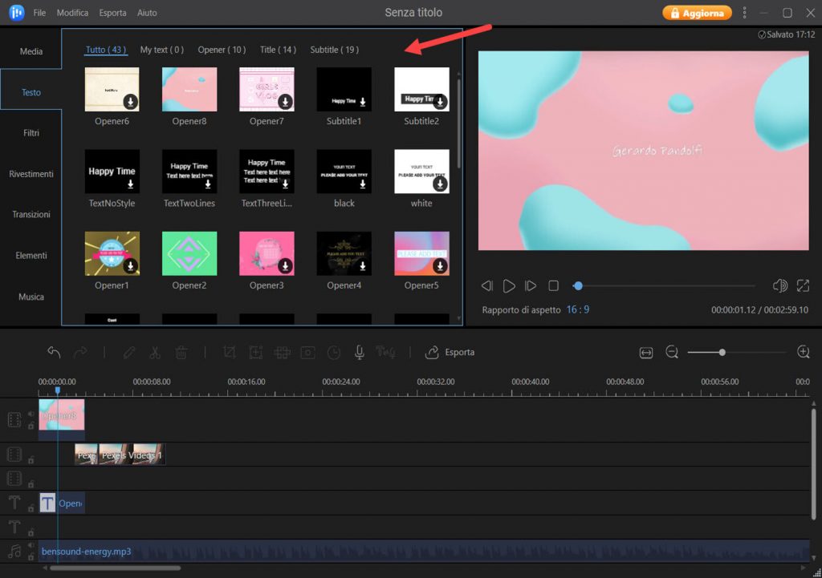Open the three-dot options menu in title bar

(744, 13)
